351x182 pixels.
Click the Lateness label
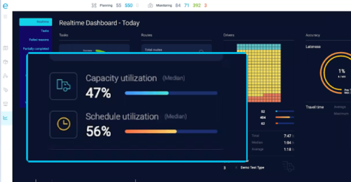click(313, 46)
